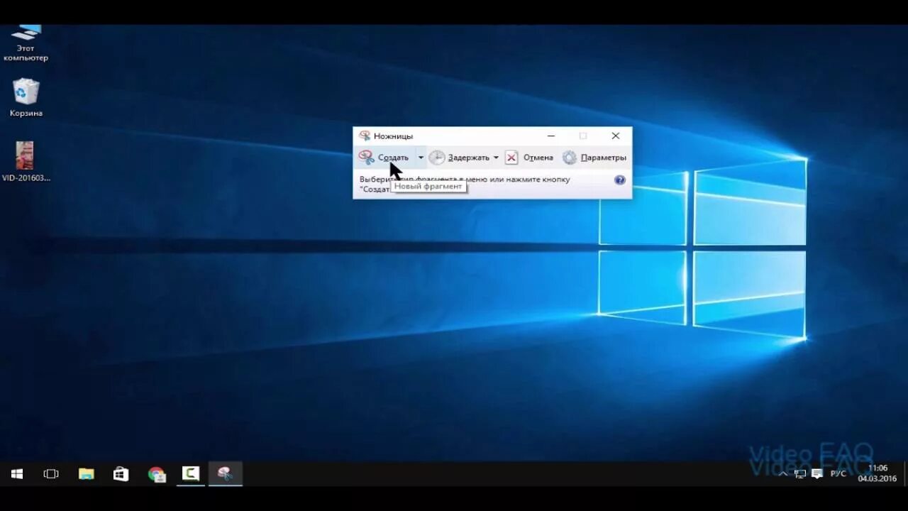Click the Snipping Tool taskbar icon
908x511 pixels.
tap(226, 474)
